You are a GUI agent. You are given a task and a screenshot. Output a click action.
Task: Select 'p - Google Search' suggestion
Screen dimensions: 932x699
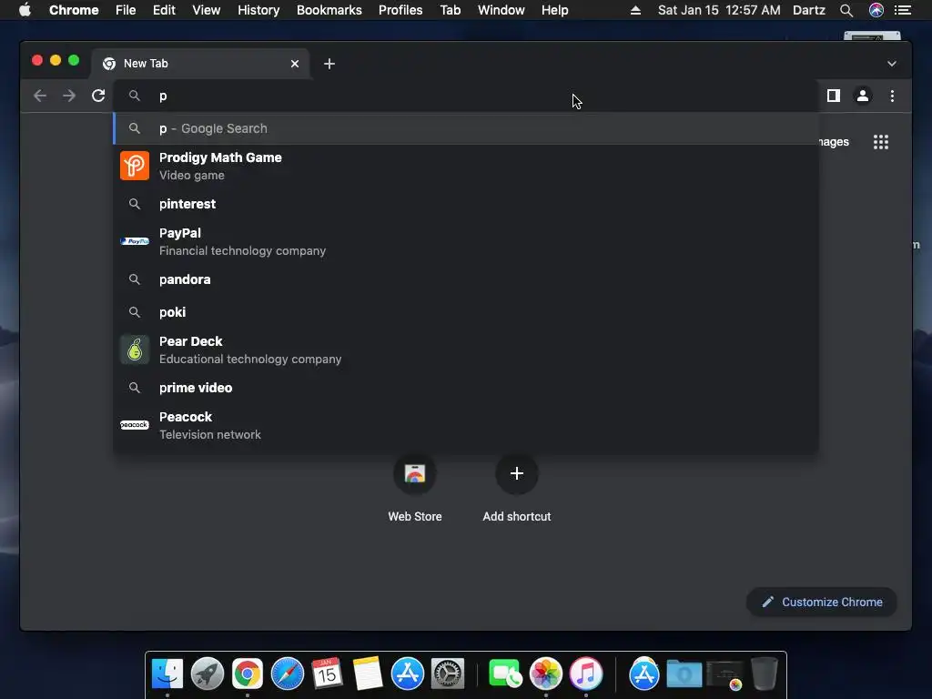(x=465, y=128)
